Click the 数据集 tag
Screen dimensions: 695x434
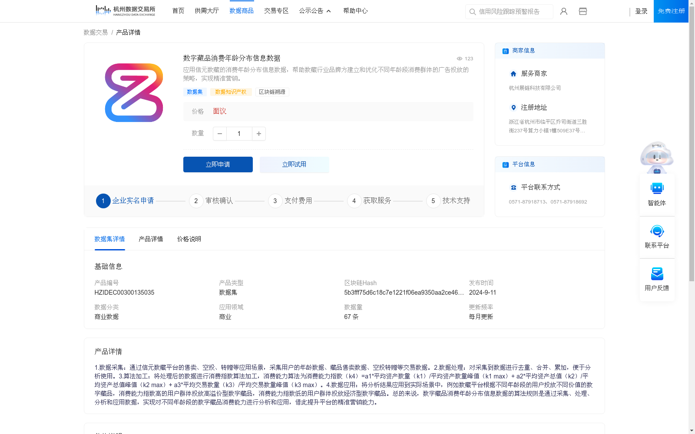tap(195, 92)
